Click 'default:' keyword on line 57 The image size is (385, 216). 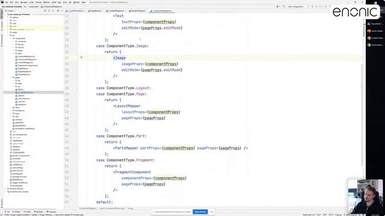pyautogui.click(x=104, y=202)
